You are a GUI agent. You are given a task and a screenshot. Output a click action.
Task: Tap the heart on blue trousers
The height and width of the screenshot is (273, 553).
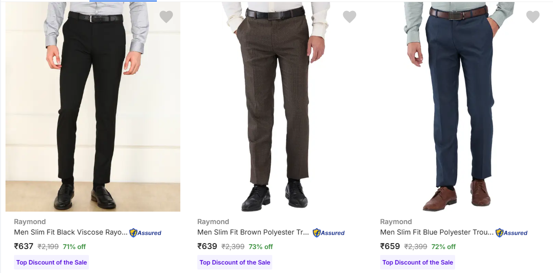pos(533,17)
